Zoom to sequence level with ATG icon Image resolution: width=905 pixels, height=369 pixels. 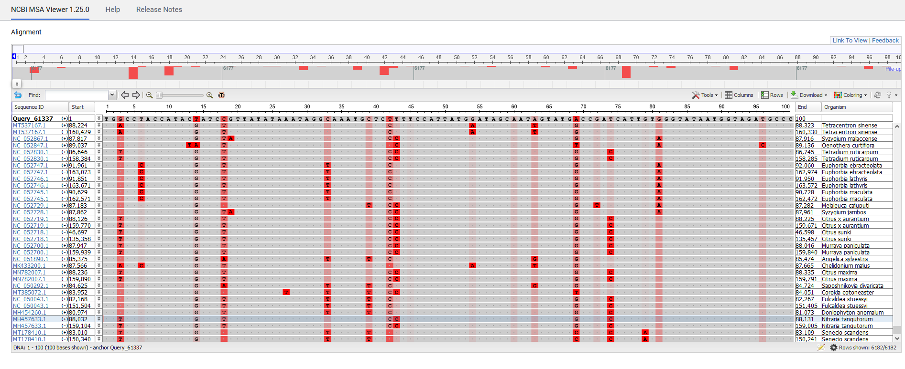221,95
